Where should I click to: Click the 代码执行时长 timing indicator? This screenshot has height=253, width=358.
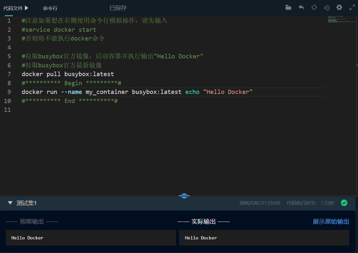[310, 203]
